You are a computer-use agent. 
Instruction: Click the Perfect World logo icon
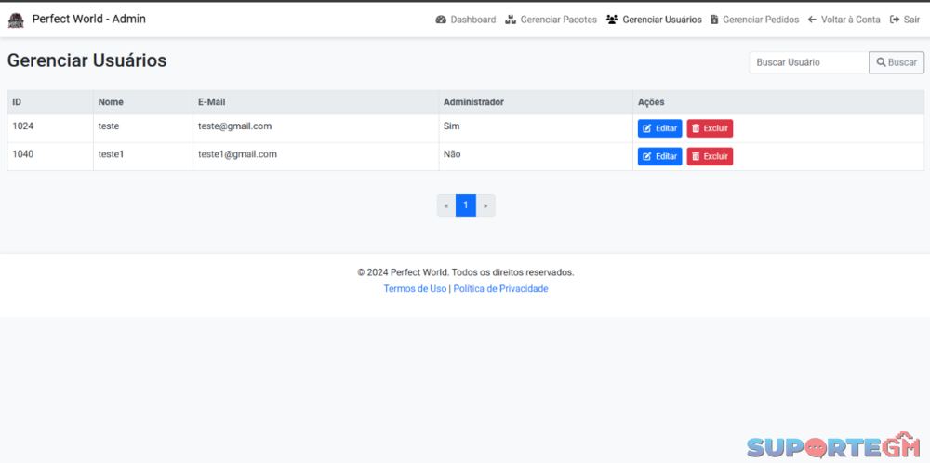tap(16, 20)
